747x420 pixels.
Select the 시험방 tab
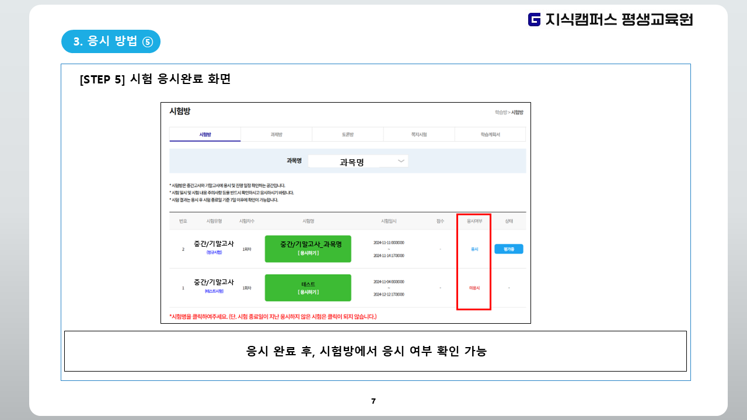click(205, 134)
